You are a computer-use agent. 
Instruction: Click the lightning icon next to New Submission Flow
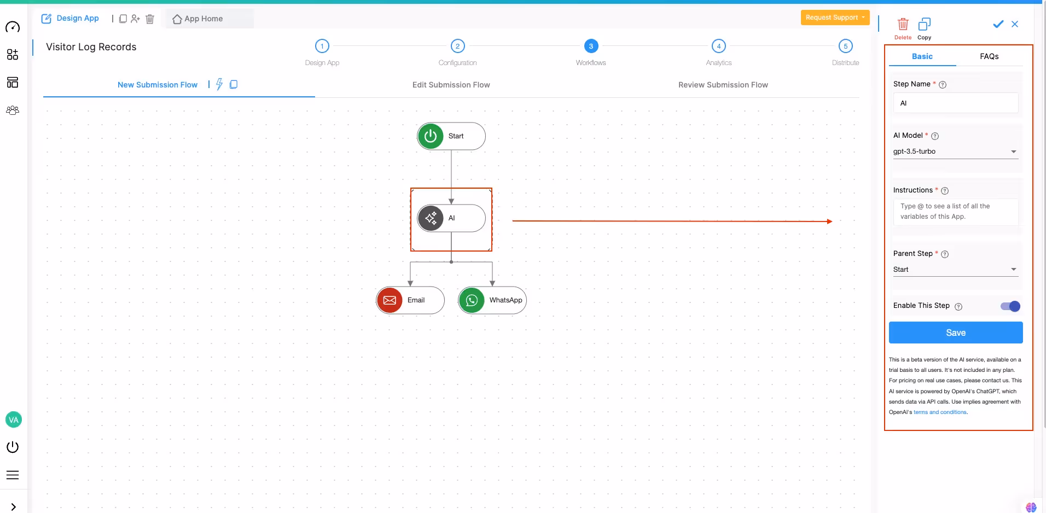click(x=219, y=84)
